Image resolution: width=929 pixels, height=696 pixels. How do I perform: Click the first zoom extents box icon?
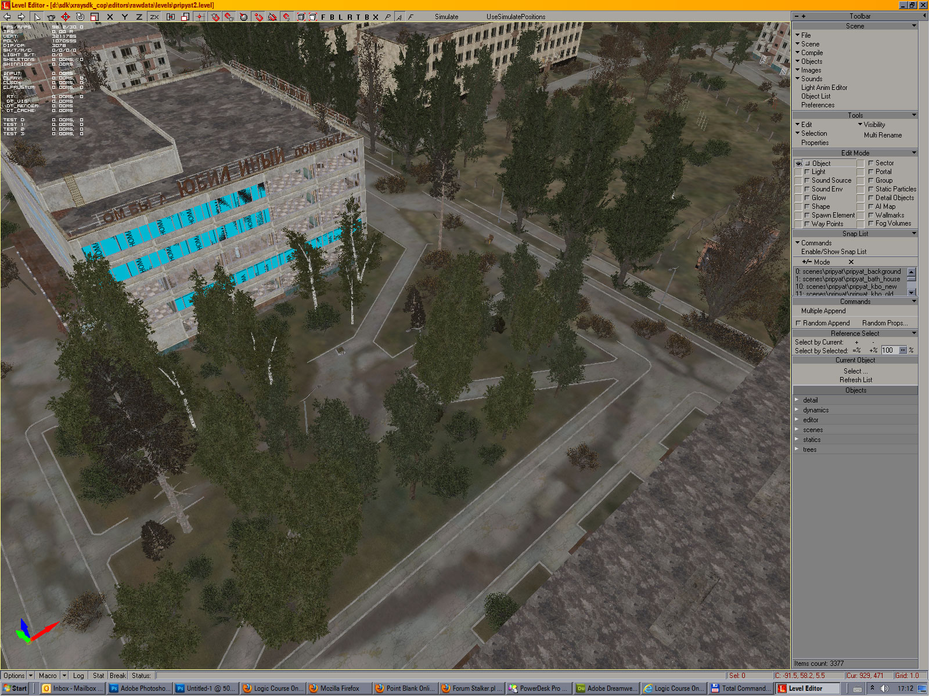point(301,17)
